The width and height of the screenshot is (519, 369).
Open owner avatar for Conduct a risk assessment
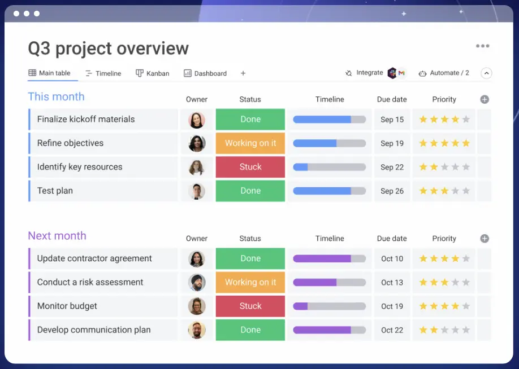coord(197,283)
